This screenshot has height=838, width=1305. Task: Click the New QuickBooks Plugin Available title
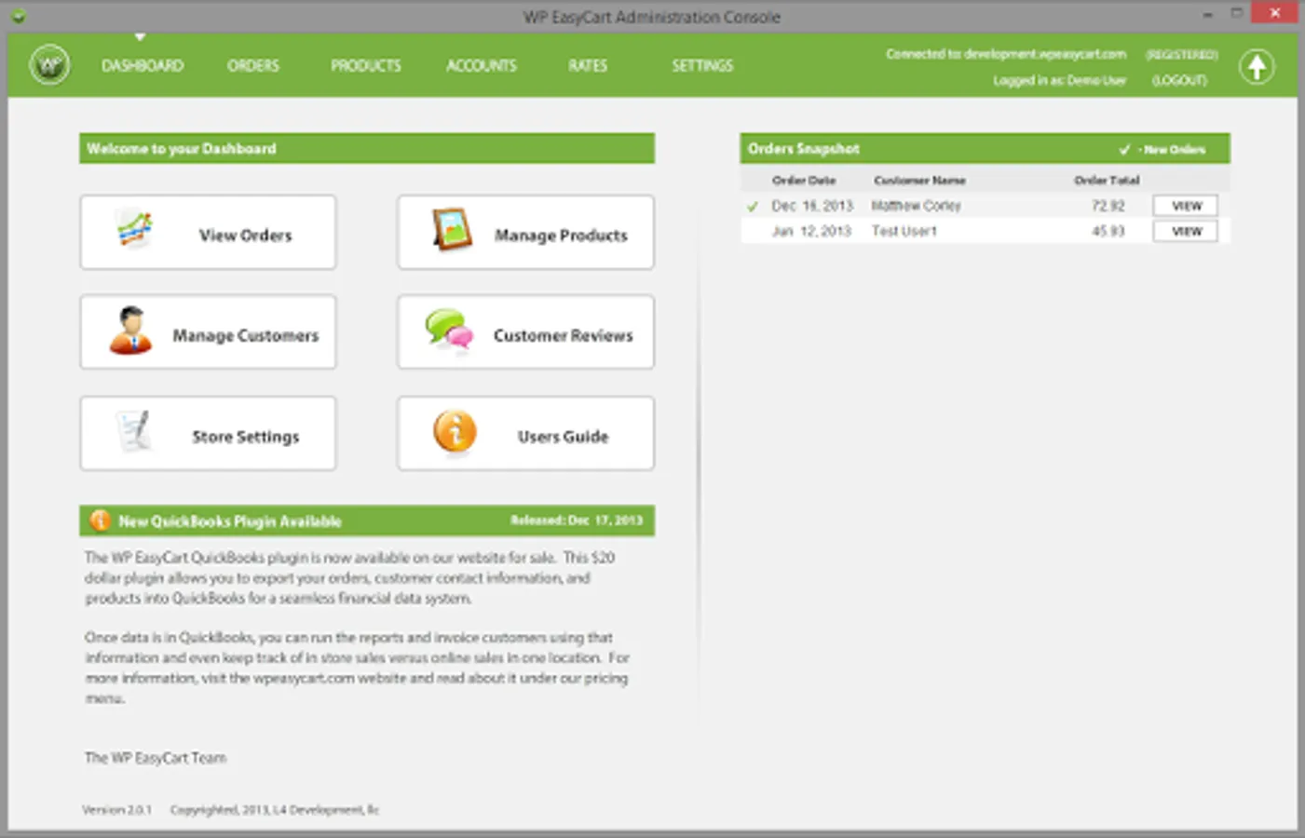230,521
